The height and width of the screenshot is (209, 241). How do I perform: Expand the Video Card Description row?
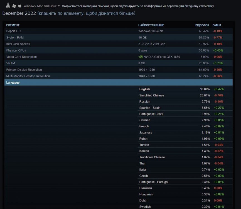[x=118, y=57]
